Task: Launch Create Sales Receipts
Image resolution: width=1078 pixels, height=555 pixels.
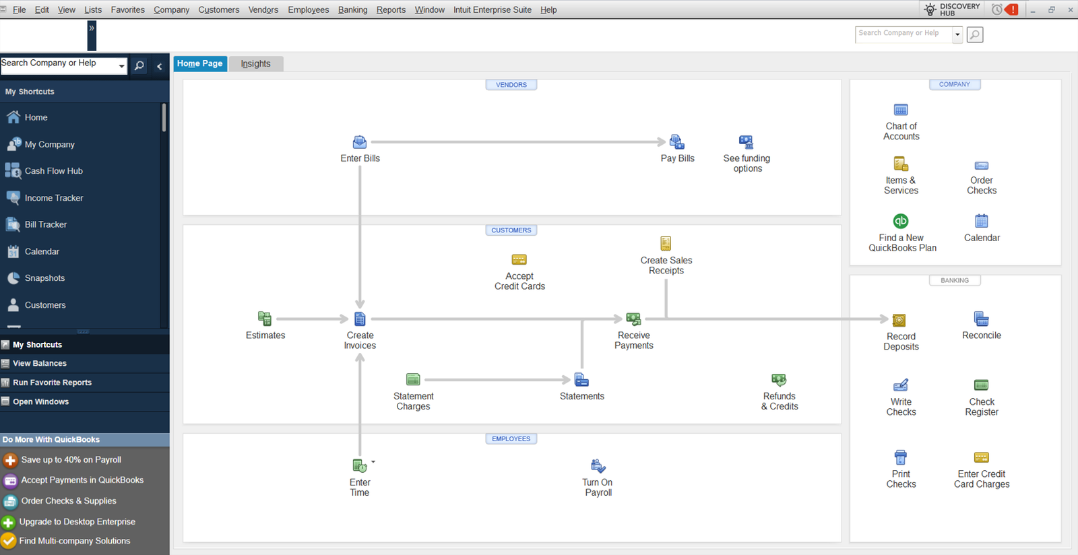Action: pyautogui.click(x=666, y=243)
